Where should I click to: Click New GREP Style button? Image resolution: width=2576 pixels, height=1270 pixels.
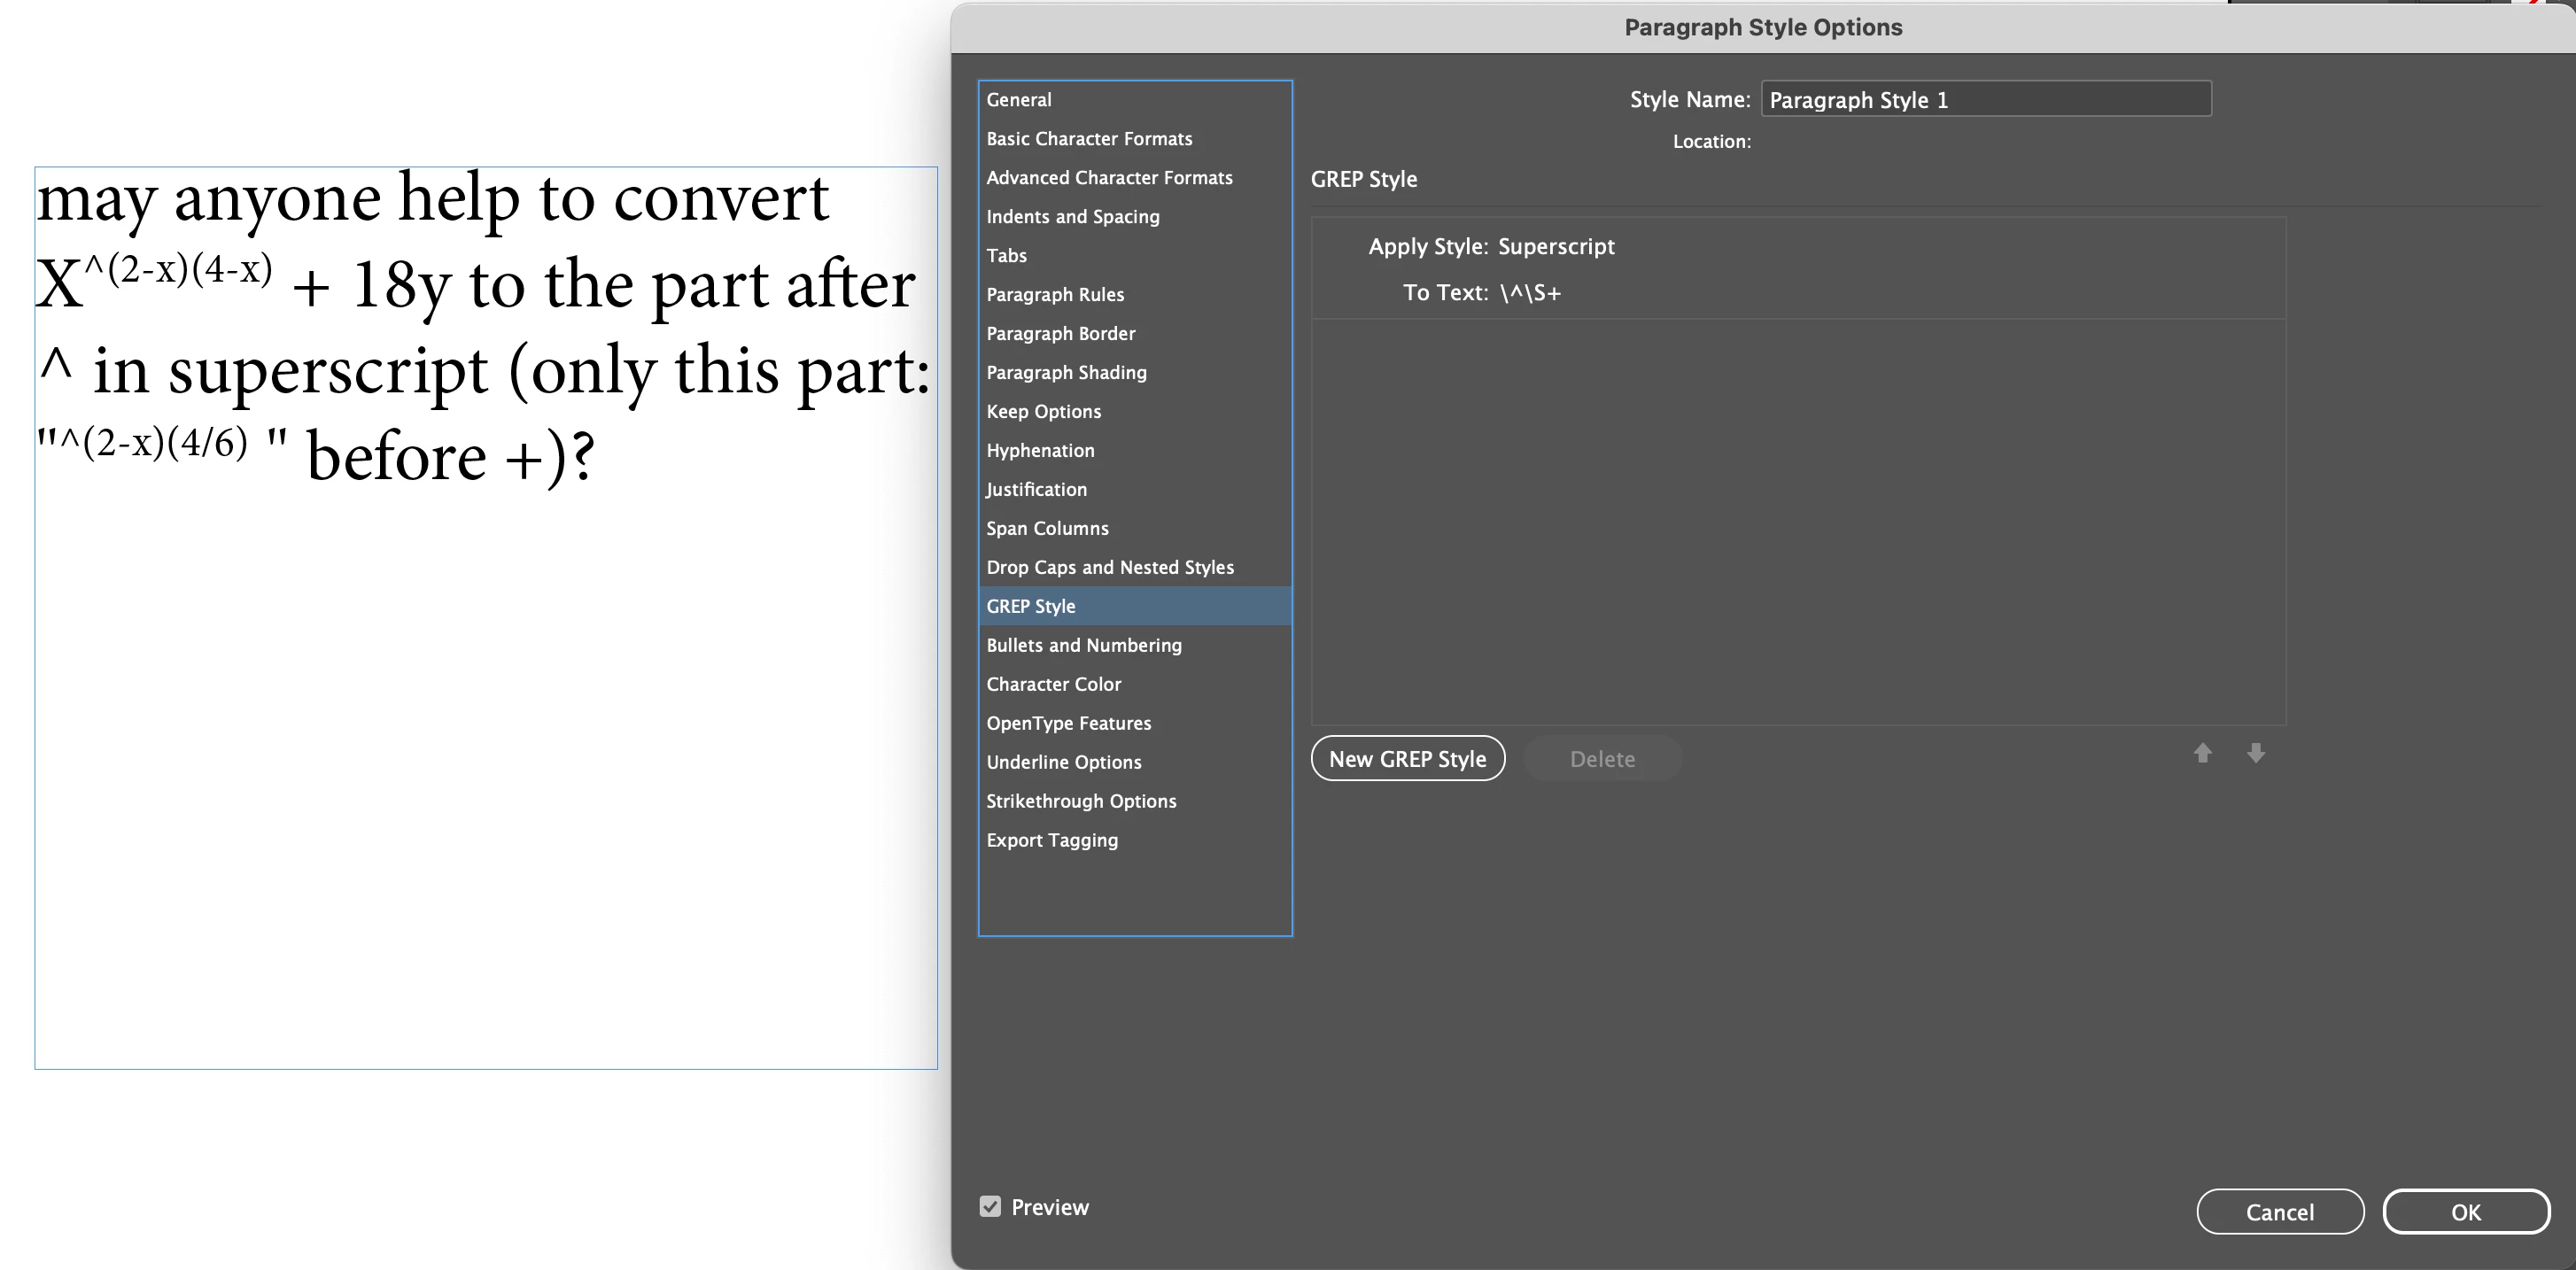(x=1407, y=759)
